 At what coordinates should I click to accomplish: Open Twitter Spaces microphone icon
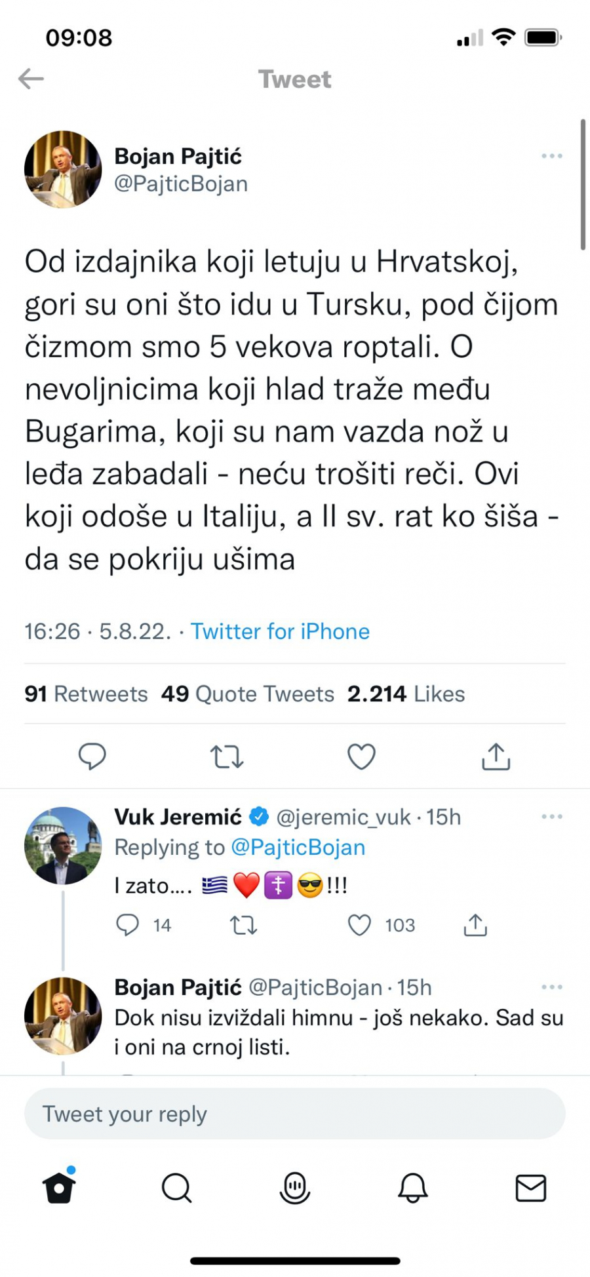click(295, 1188)
